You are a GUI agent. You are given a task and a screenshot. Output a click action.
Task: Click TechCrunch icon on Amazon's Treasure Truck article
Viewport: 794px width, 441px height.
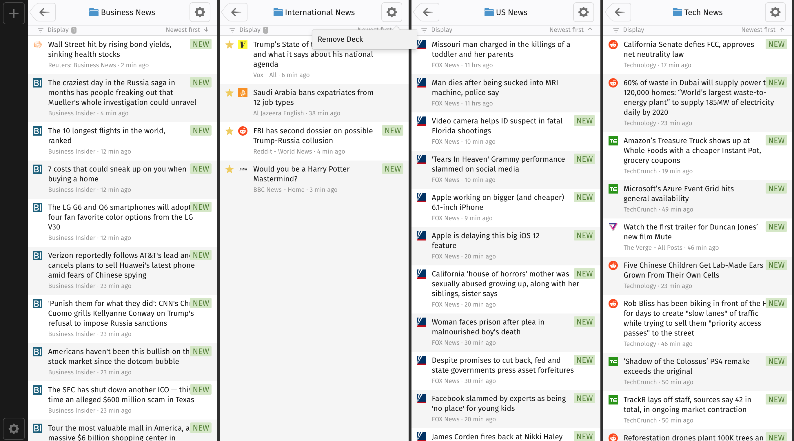coord(613,141)
